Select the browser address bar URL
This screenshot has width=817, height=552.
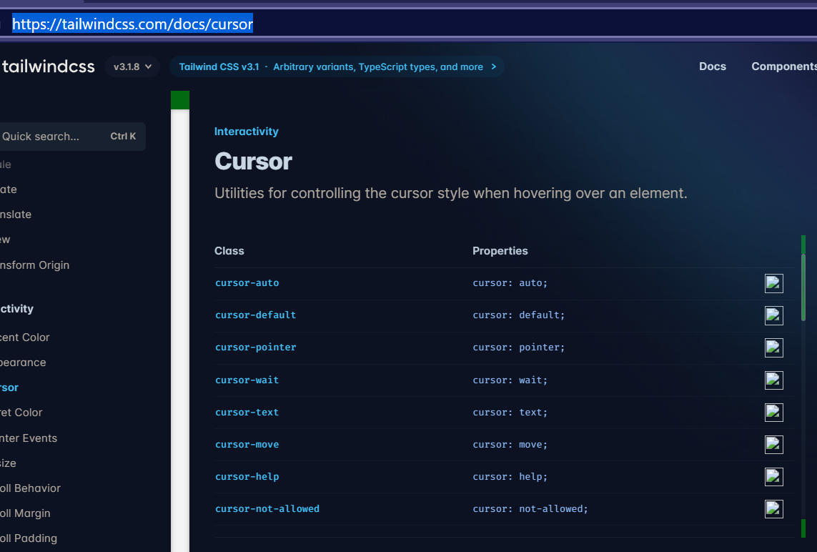132,24
